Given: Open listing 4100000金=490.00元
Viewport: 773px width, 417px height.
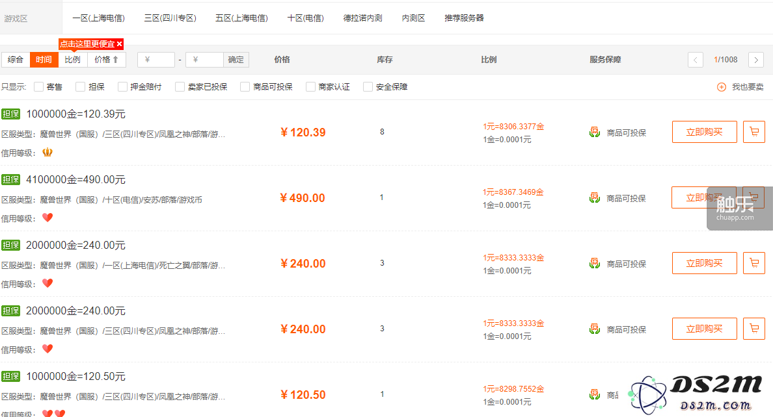Looking at the screenshot, I should pos(76,179).
